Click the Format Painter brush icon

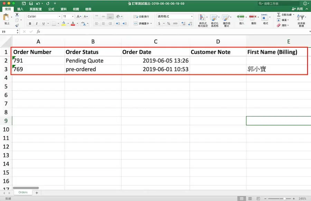click(x=17, y=25)
